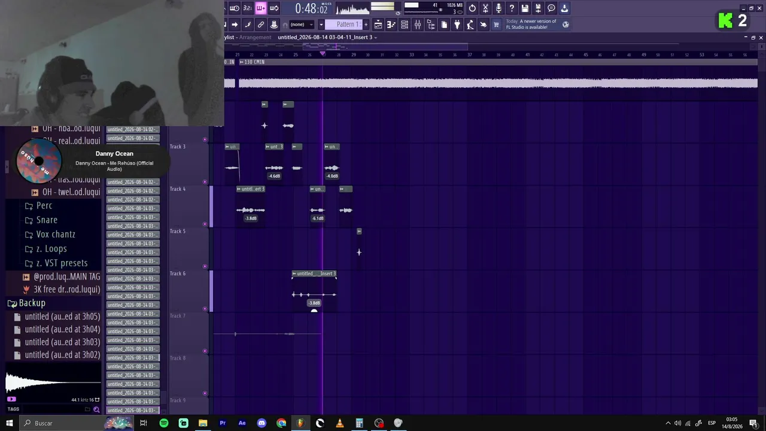Click the undo history icon
This screenshot has height=431, width=766.
(x=472, y=8)
